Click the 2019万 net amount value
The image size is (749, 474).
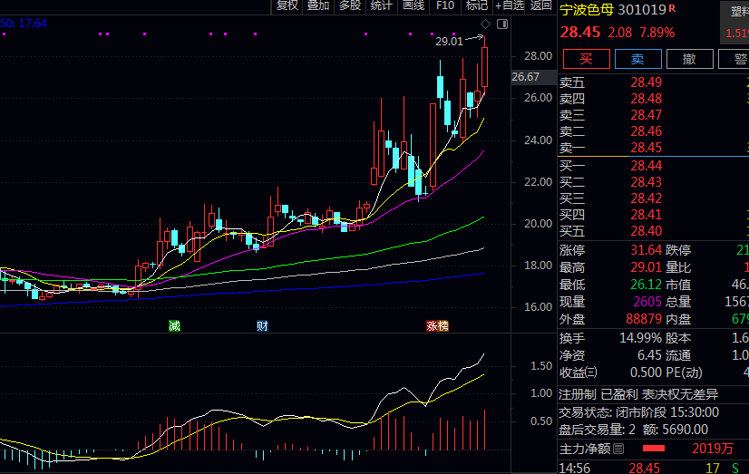point(713,449)
